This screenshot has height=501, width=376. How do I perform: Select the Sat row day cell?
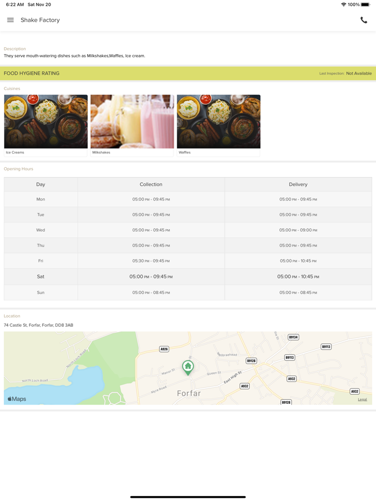pyautogui.click(x=41, y=276)
